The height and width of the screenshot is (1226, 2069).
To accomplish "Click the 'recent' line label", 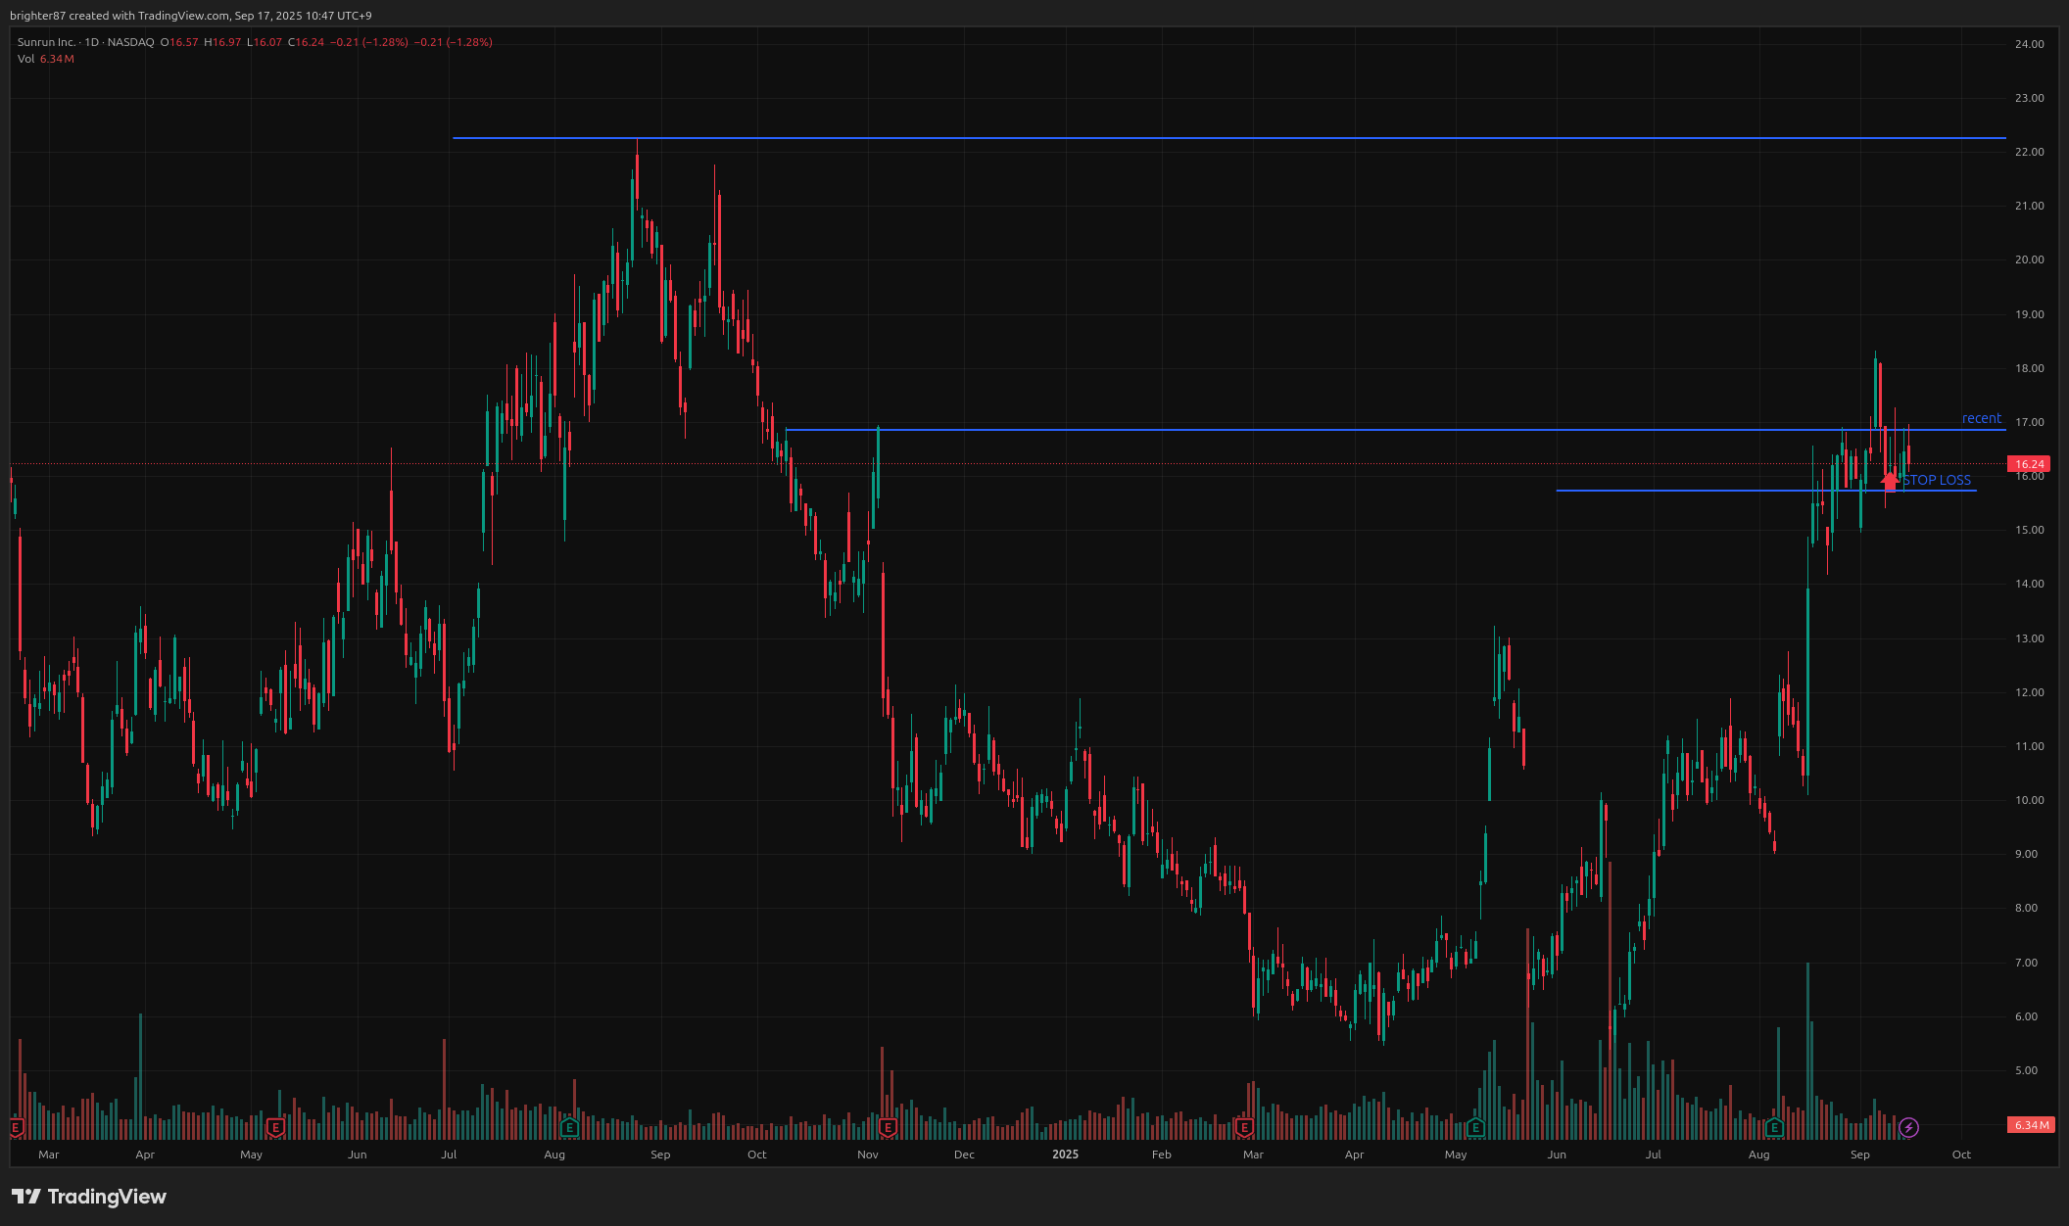I will [1981, 418].
